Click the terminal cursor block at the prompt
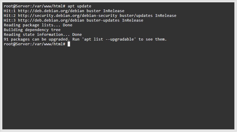 pyautogui.click(x=69, y=44)
